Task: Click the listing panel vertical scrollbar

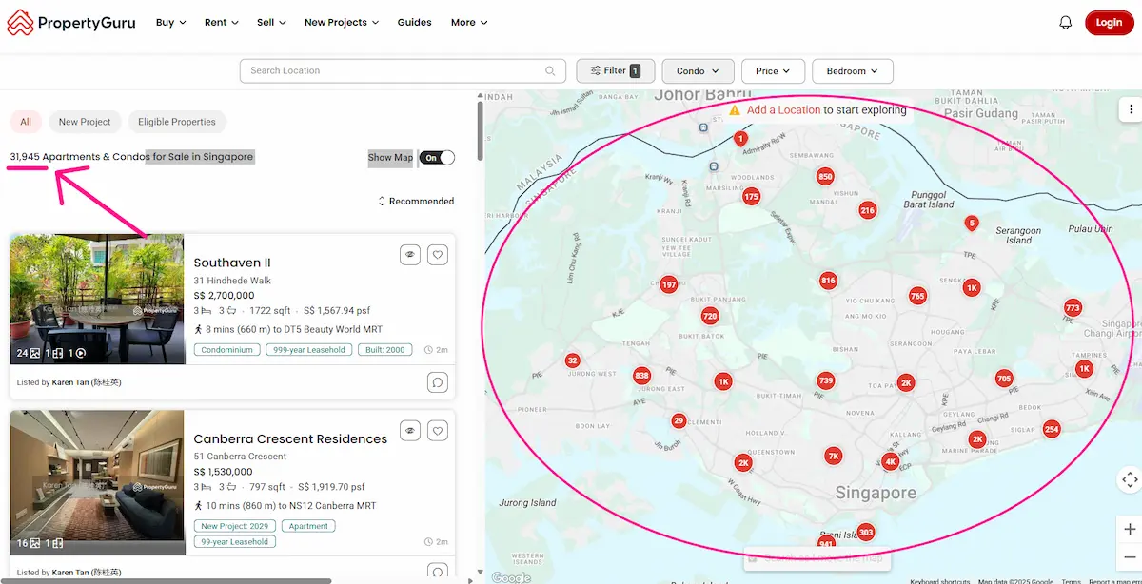Action: pyautogui.click(x=479, y=131)
